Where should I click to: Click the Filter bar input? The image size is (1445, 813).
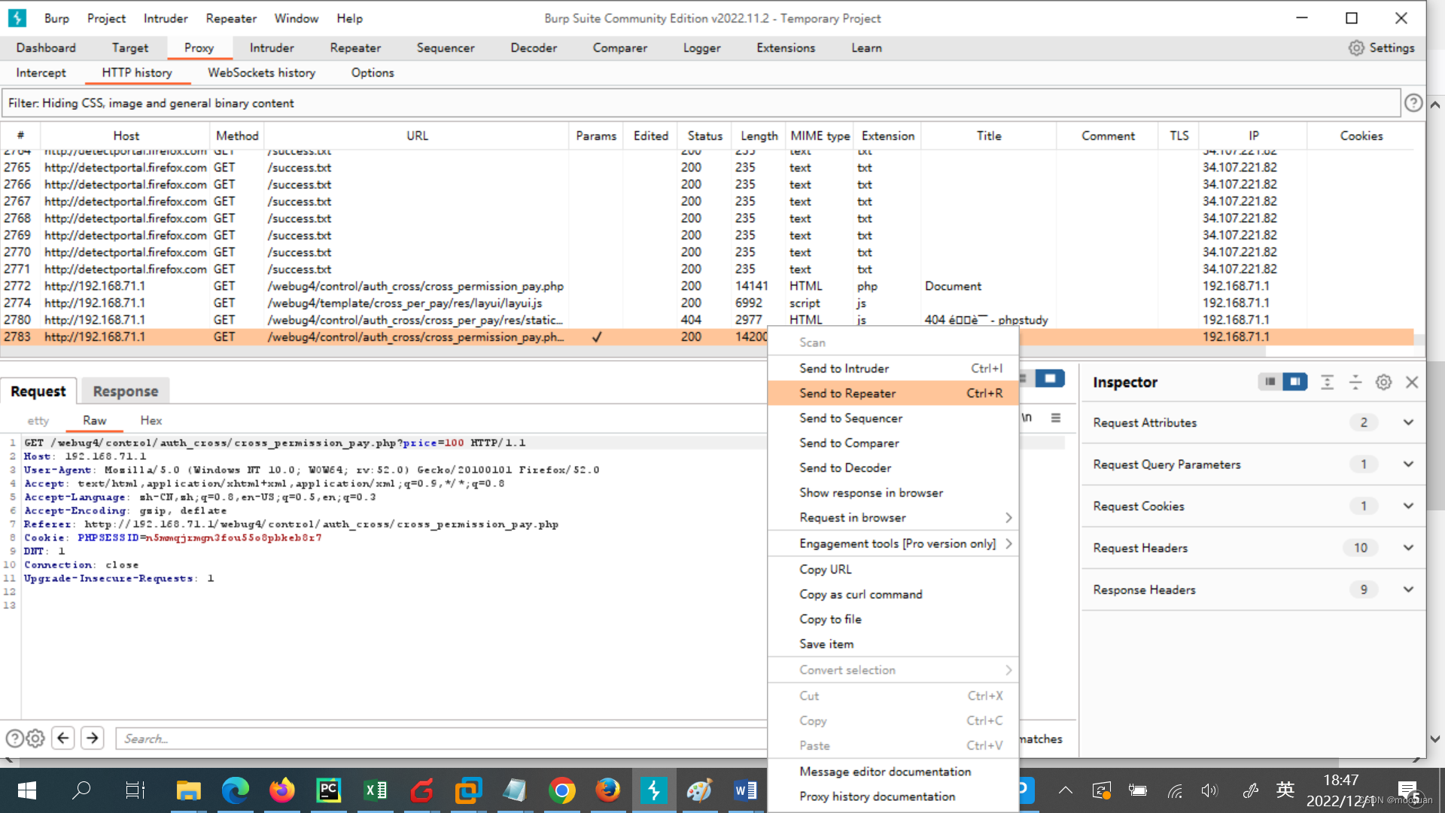click(700, 103)
